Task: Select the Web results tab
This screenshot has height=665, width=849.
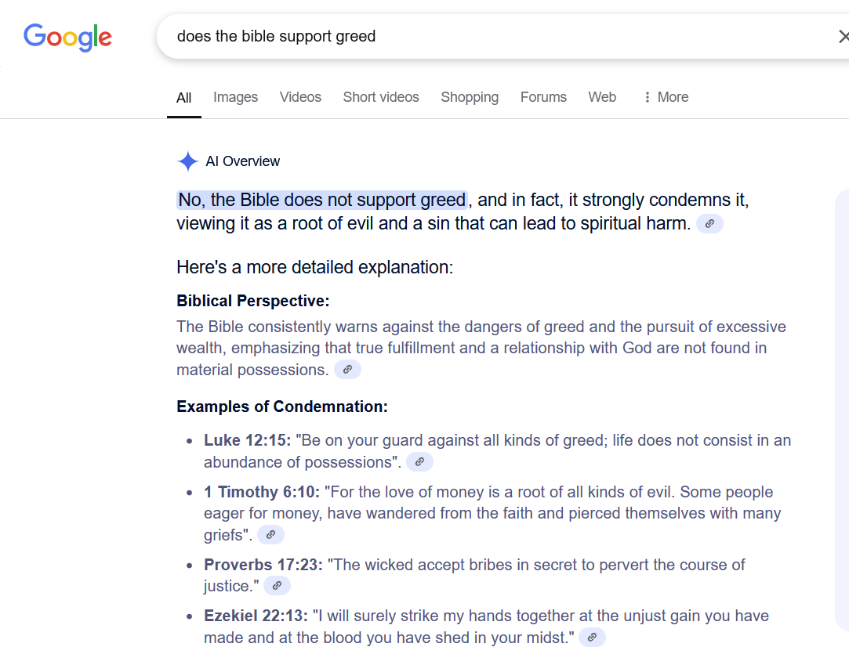Action: point(602,97)
